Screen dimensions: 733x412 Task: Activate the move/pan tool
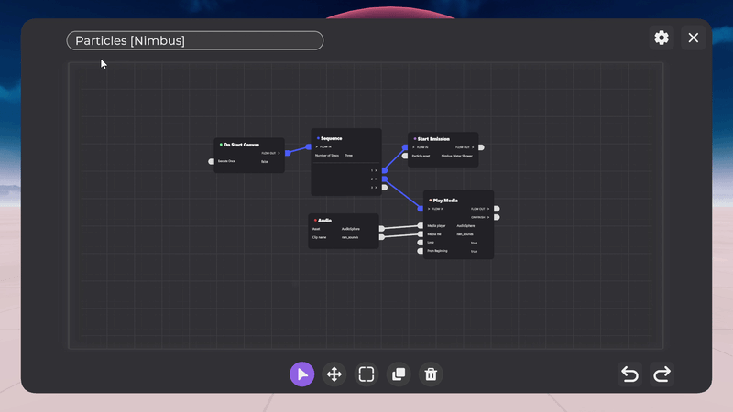pos(334,374)
